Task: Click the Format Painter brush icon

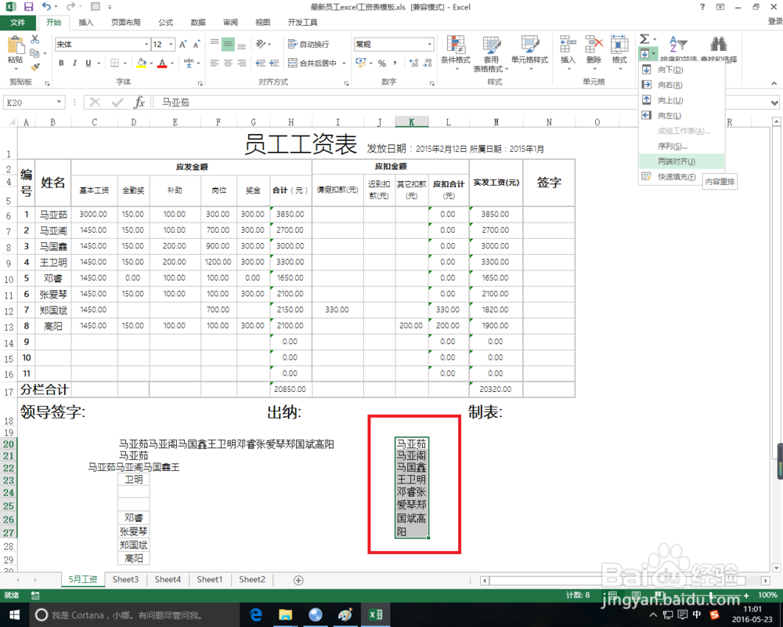Action: tap(35, 67)
